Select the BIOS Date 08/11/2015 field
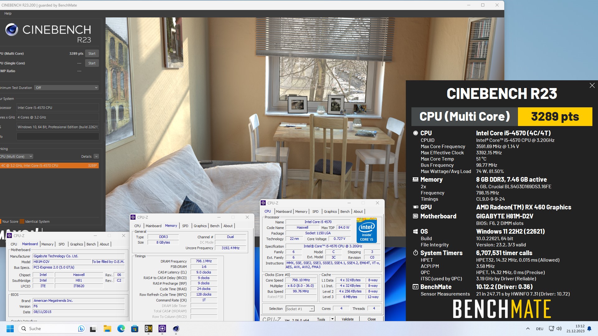 point(79,312)
